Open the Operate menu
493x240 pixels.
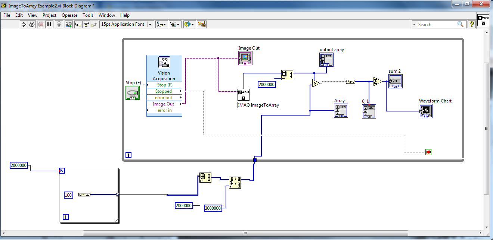[69, 15]
